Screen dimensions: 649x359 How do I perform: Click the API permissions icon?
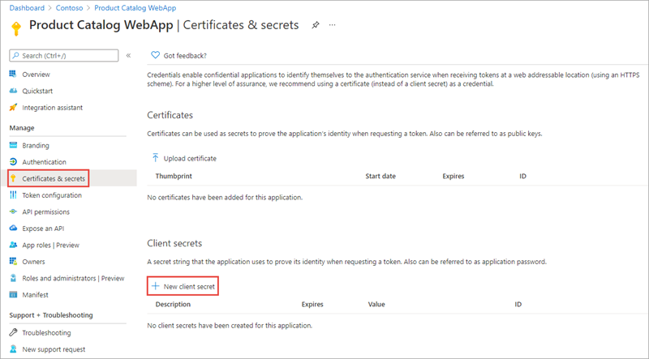tap(13, 212)
